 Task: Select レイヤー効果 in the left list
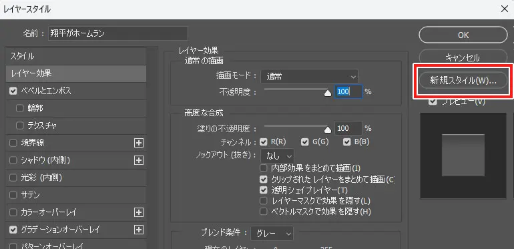(x=75, y=73)
